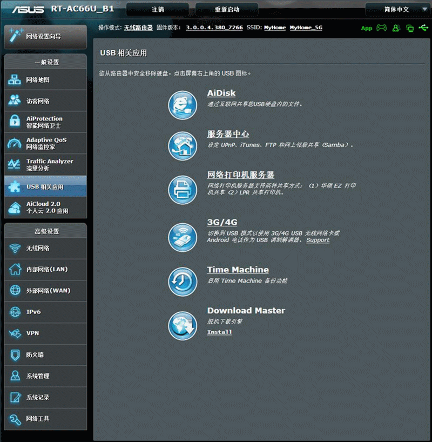Open IPv6 settings in sidebar
The width and height of the screenshot is (432, 442).
click(45, 312)
